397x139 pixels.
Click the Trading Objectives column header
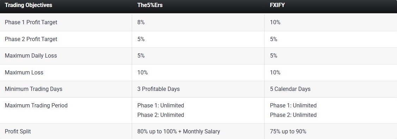click(x=28, y=5)
